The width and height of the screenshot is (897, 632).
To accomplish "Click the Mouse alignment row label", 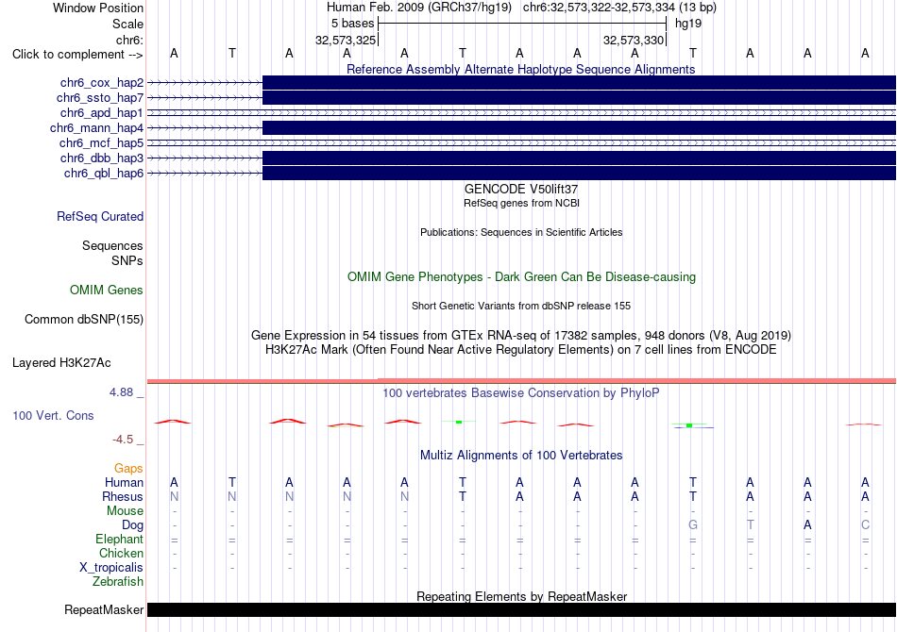I will [x=126, y=511].
